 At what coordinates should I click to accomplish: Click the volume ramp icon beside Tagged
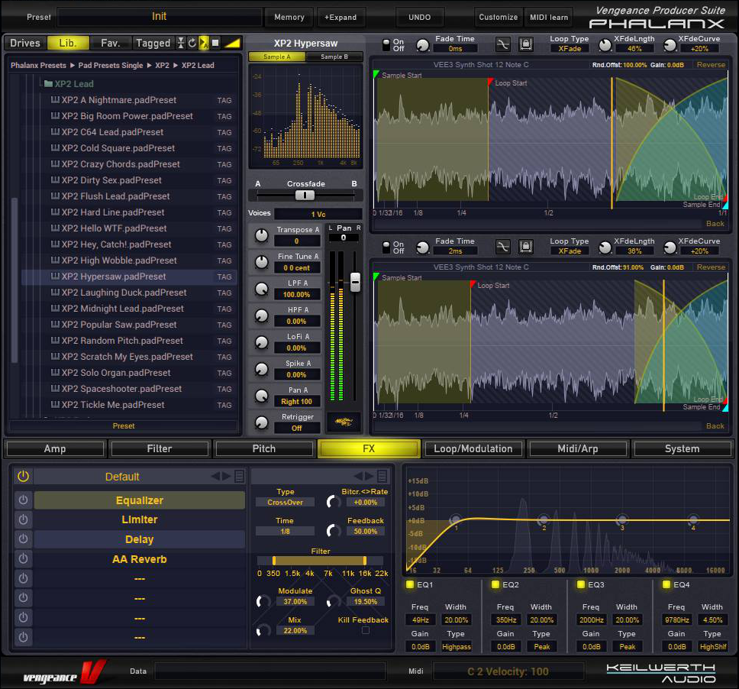(x=232, y=44)
